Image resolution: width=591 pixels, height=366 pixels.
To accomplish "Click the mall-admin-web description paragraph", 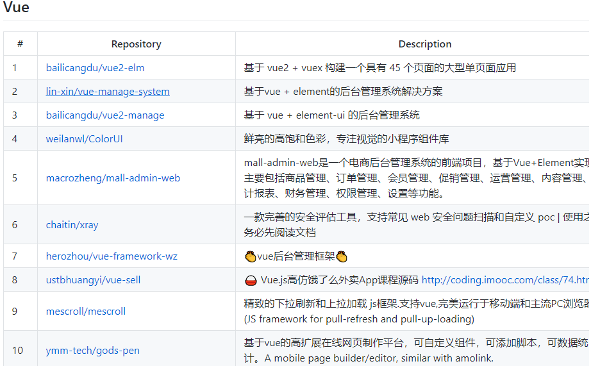I will pyautogui.click(x=417, y=178).
